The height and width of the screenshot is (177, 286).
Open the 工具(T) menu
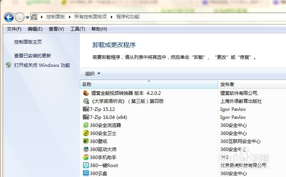(78, 29)
